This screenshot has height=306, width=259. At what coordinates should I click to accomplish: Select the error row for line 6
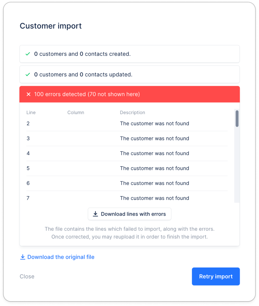(x=127, y=183)
